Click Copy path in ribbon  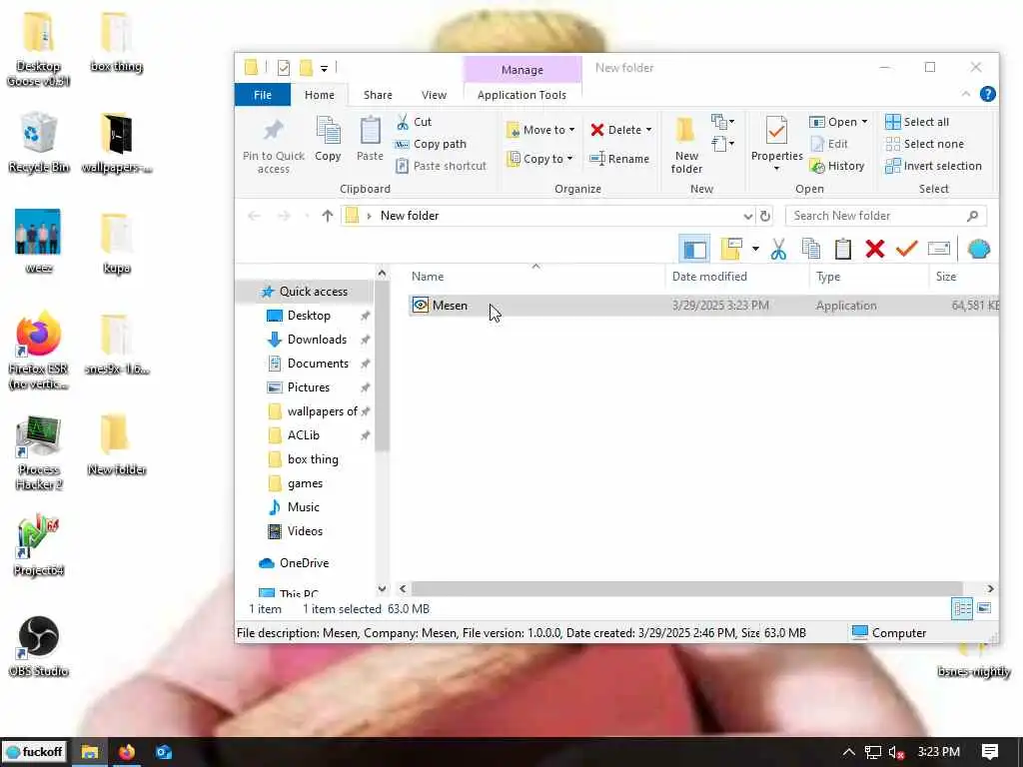click(432, 144)
